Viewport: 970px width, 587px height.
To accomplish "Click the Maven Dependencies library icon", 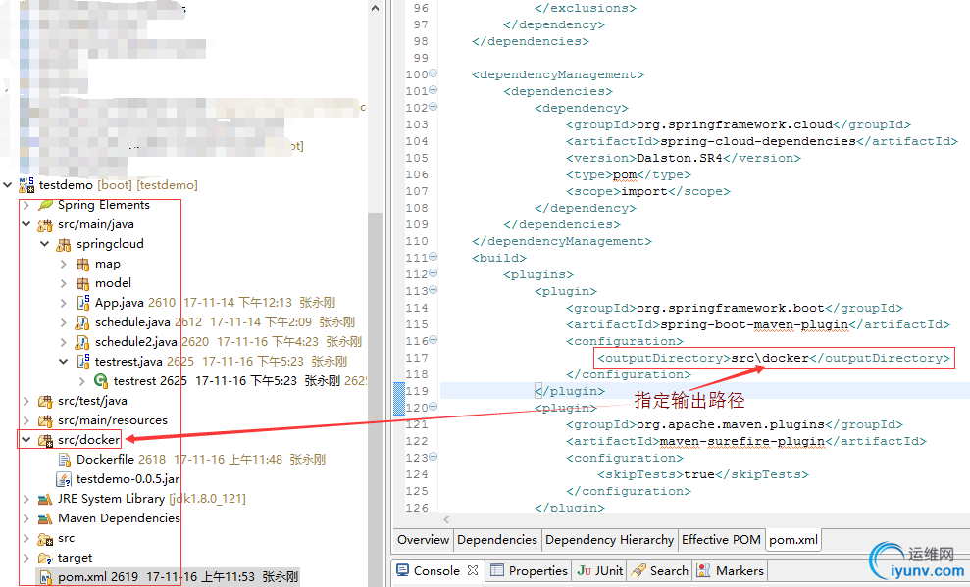I will click(x=45, y=518).
